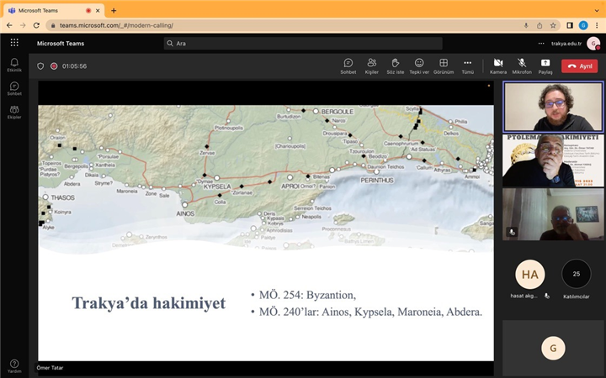The image size is (606, 378).
Task: Click the shared slide presentation area
Action: coord(266,233)
